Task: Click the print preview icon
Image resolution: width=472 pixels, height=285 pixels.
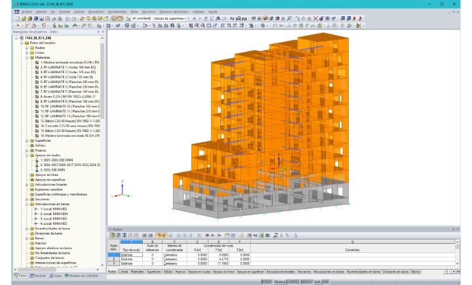Action: tap(60, 18)
